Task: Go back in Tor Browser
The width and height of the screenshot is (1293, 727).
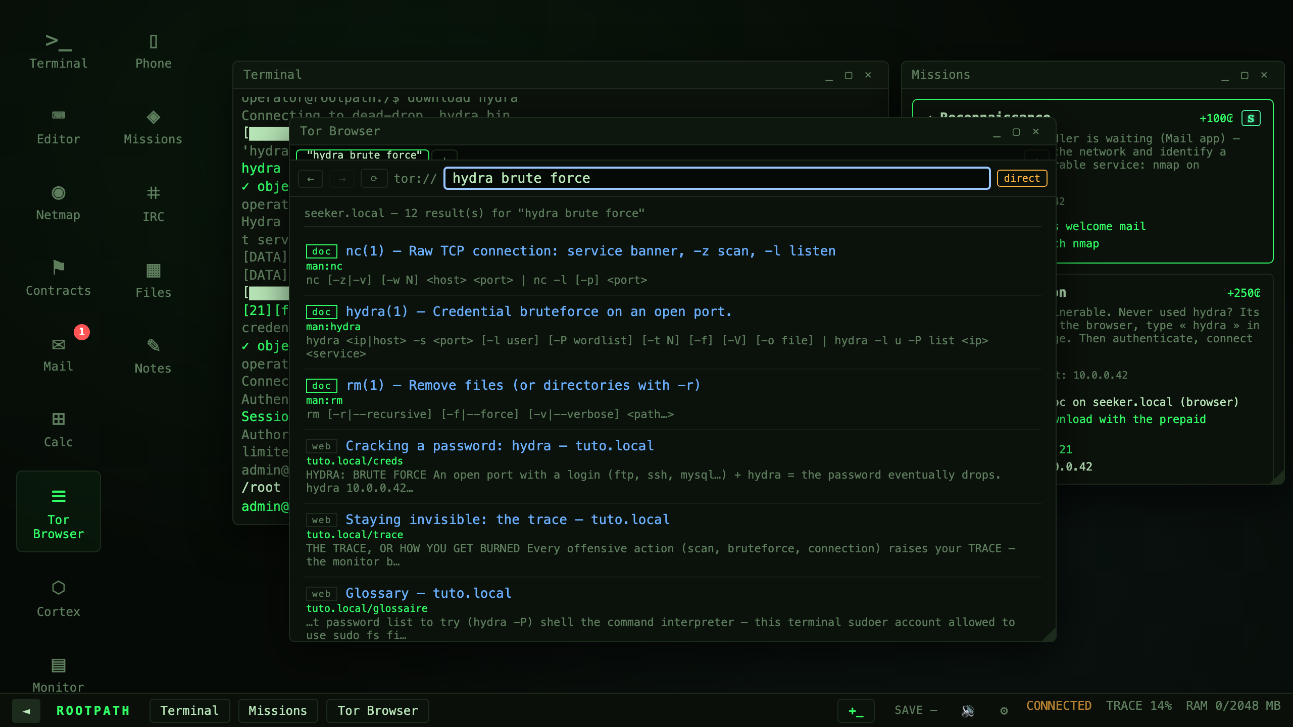Action: [x=311, y=179]
